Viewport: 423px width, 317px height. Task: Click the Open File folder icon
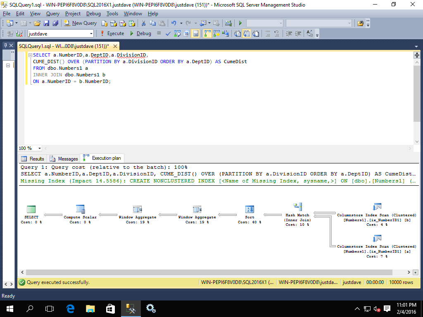37,23
